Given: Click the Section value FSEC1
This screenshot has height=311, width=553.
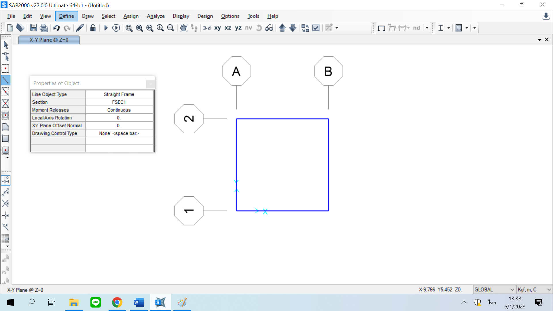Looking at the screenshot, I should click(x=119, y=102).
